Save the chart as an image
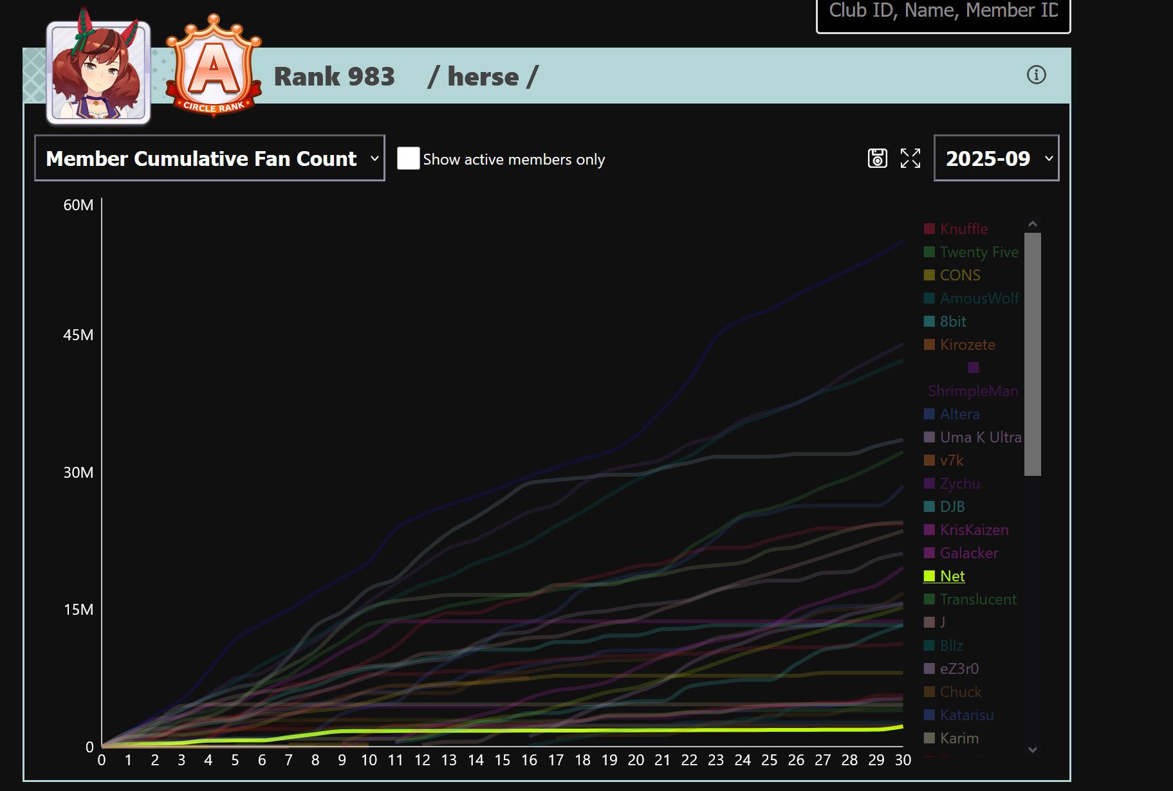Viewport: 1173px width, 791px height. [878, 158]
